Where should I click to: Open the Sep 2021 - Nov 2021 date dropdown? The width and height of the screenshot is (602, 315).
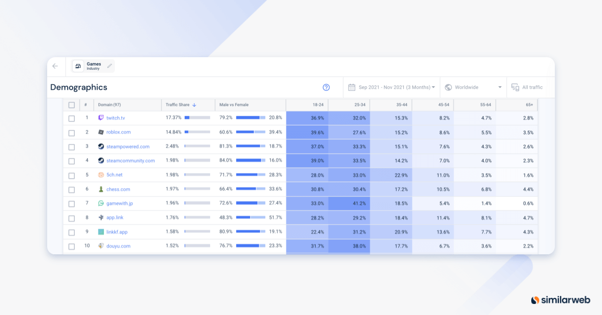pos(394,87)
